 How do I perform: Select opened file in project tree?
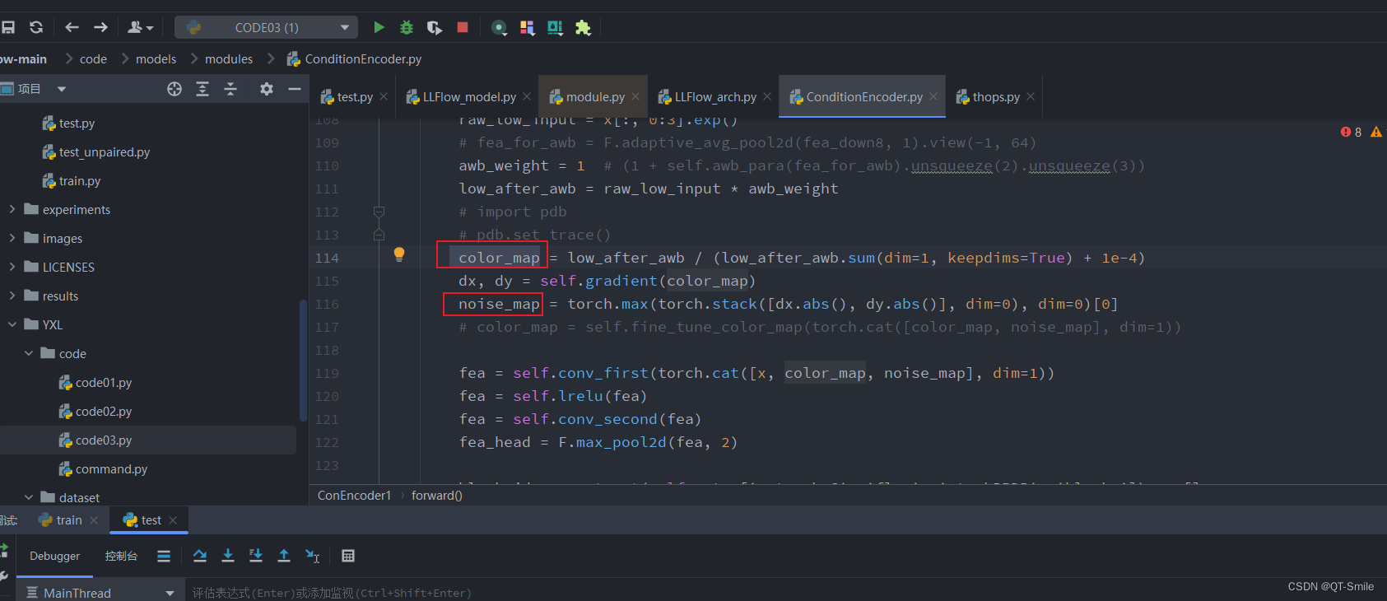pyautogui.click(x=175, y=89)
